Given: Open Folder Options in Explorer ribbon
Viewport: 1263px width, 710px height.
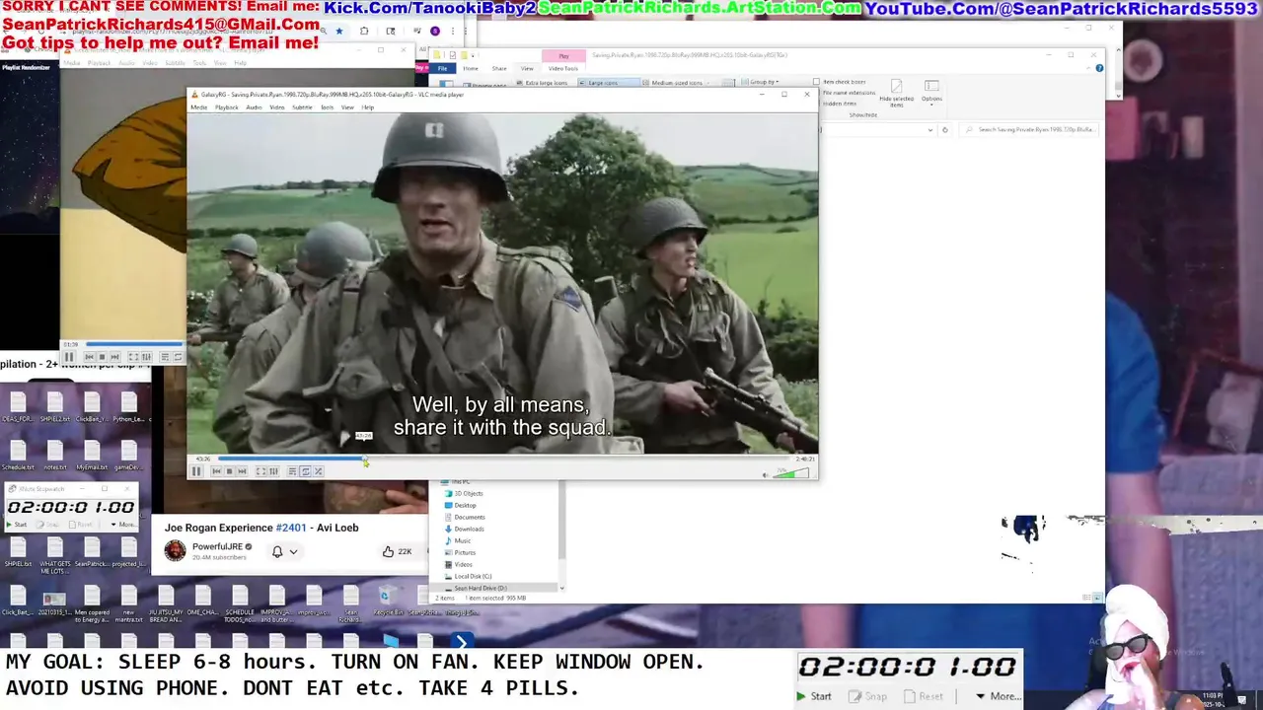Looking at the screenshot, I should click(931, 92).
